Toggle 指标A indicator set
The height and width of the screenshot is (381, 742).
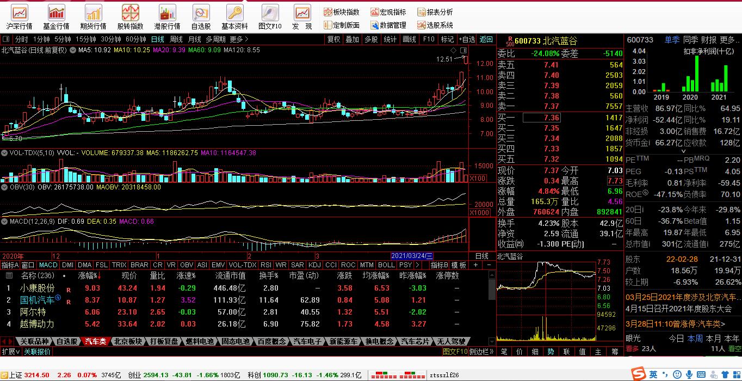10,265
